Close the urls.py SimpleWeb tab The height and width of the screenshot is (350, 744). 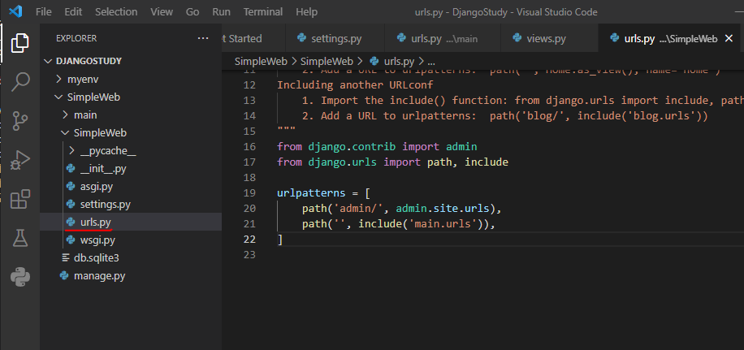tap(729, 38)
